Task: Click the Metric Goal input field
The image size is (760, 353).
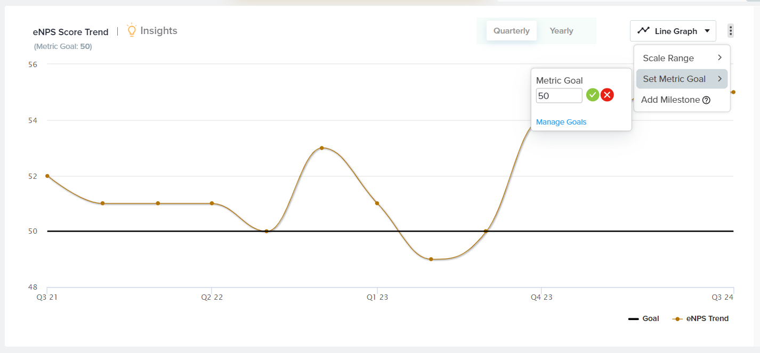Action: point(559,96)
